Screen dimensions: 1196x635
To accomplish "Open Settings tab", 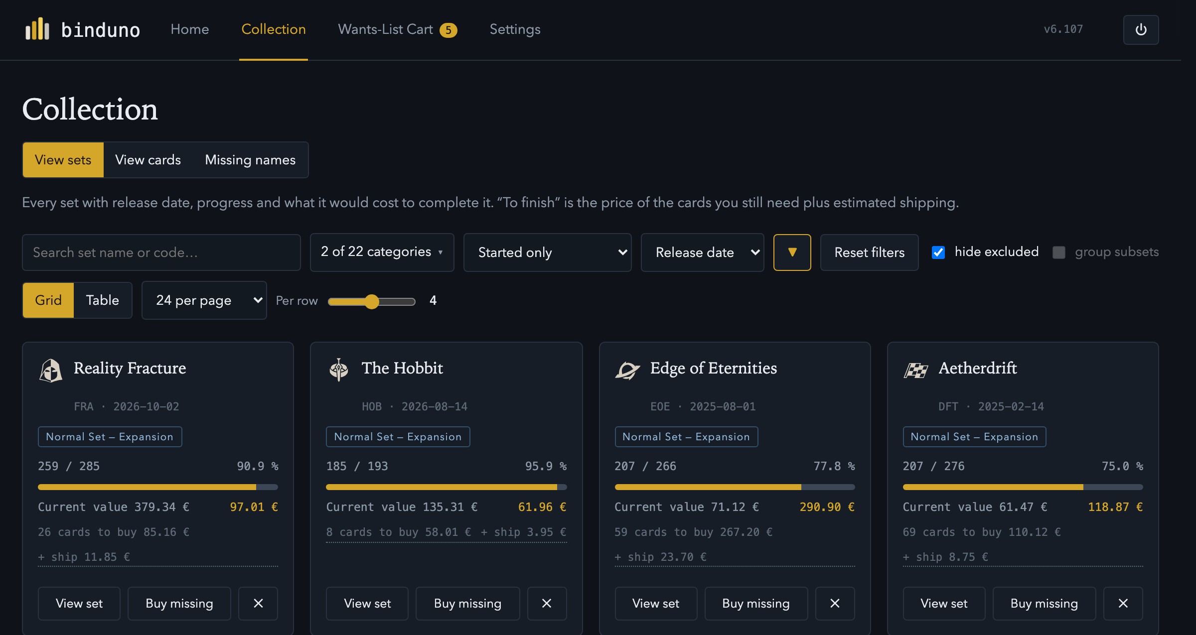I will click(x=515, y=29).
